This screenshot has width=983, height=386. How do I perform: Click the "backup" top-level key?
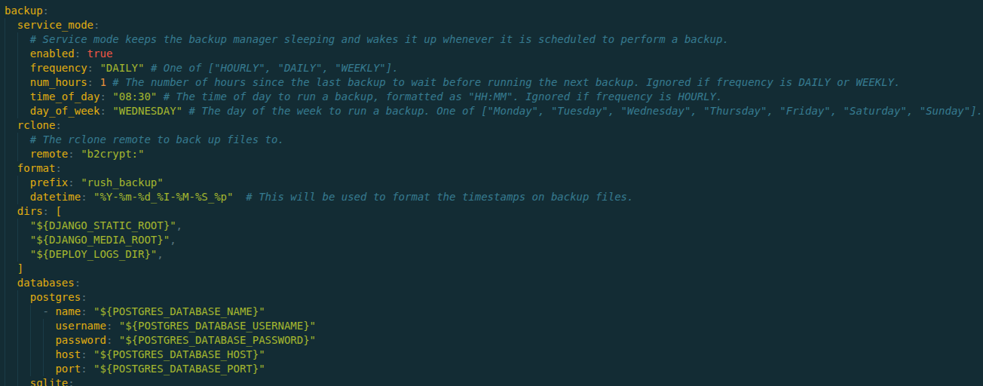point(23,11)
